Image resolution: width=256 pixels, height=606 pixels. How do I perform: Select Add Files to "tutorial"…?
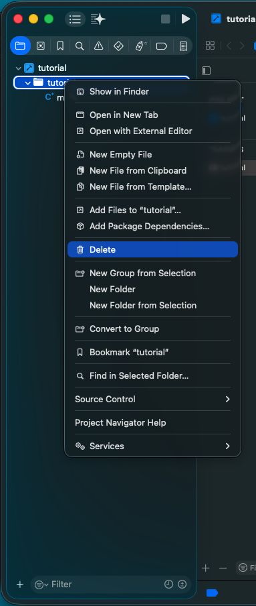(x=152, y=210)
